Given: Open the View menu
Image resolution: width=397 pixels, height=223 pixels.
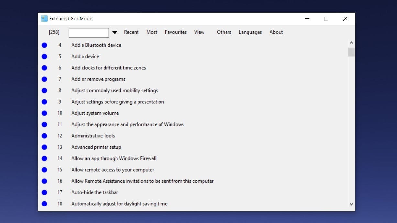Looking at the screenshot, I should click(x=199, y=32).
